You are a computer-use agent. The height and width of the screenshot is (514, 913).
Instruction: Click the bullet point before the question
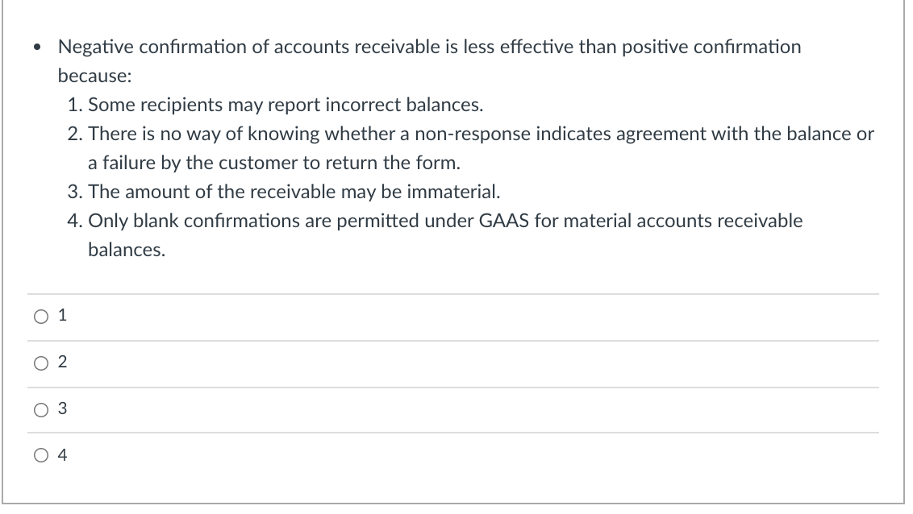35,47
